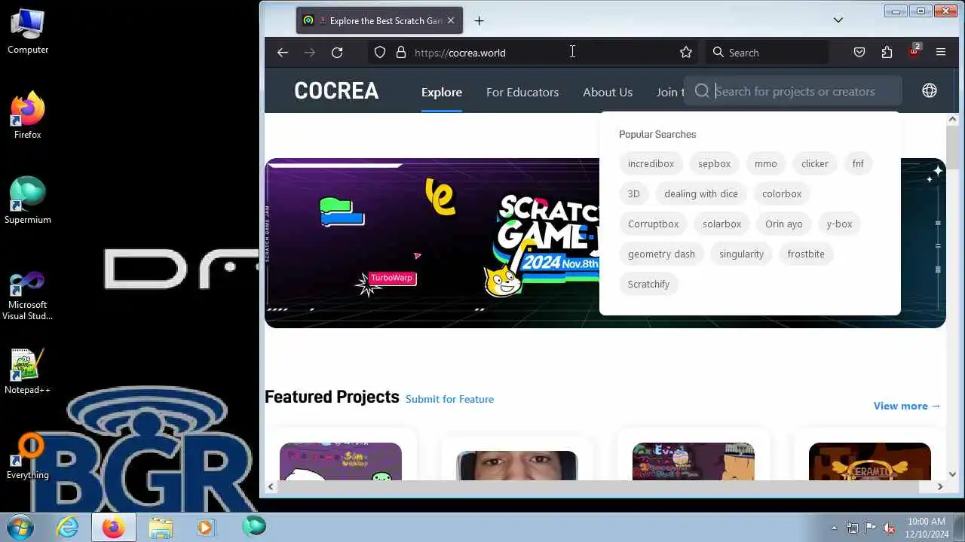Switch to Firefox in the taskbar
The height and width of the screenshot is (542, 965).
click(x=113, y=527)
